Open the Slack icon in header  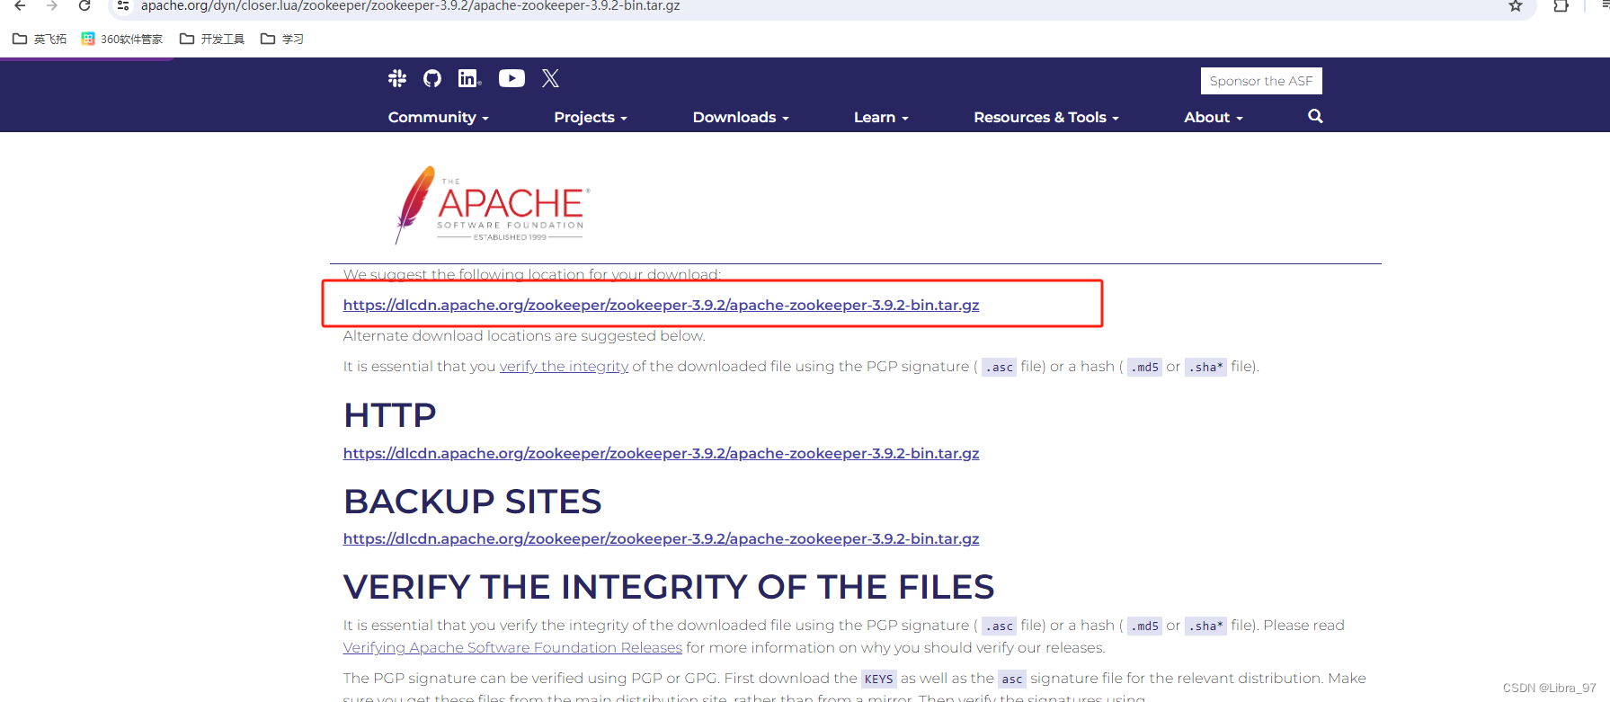tap(397, 79)
